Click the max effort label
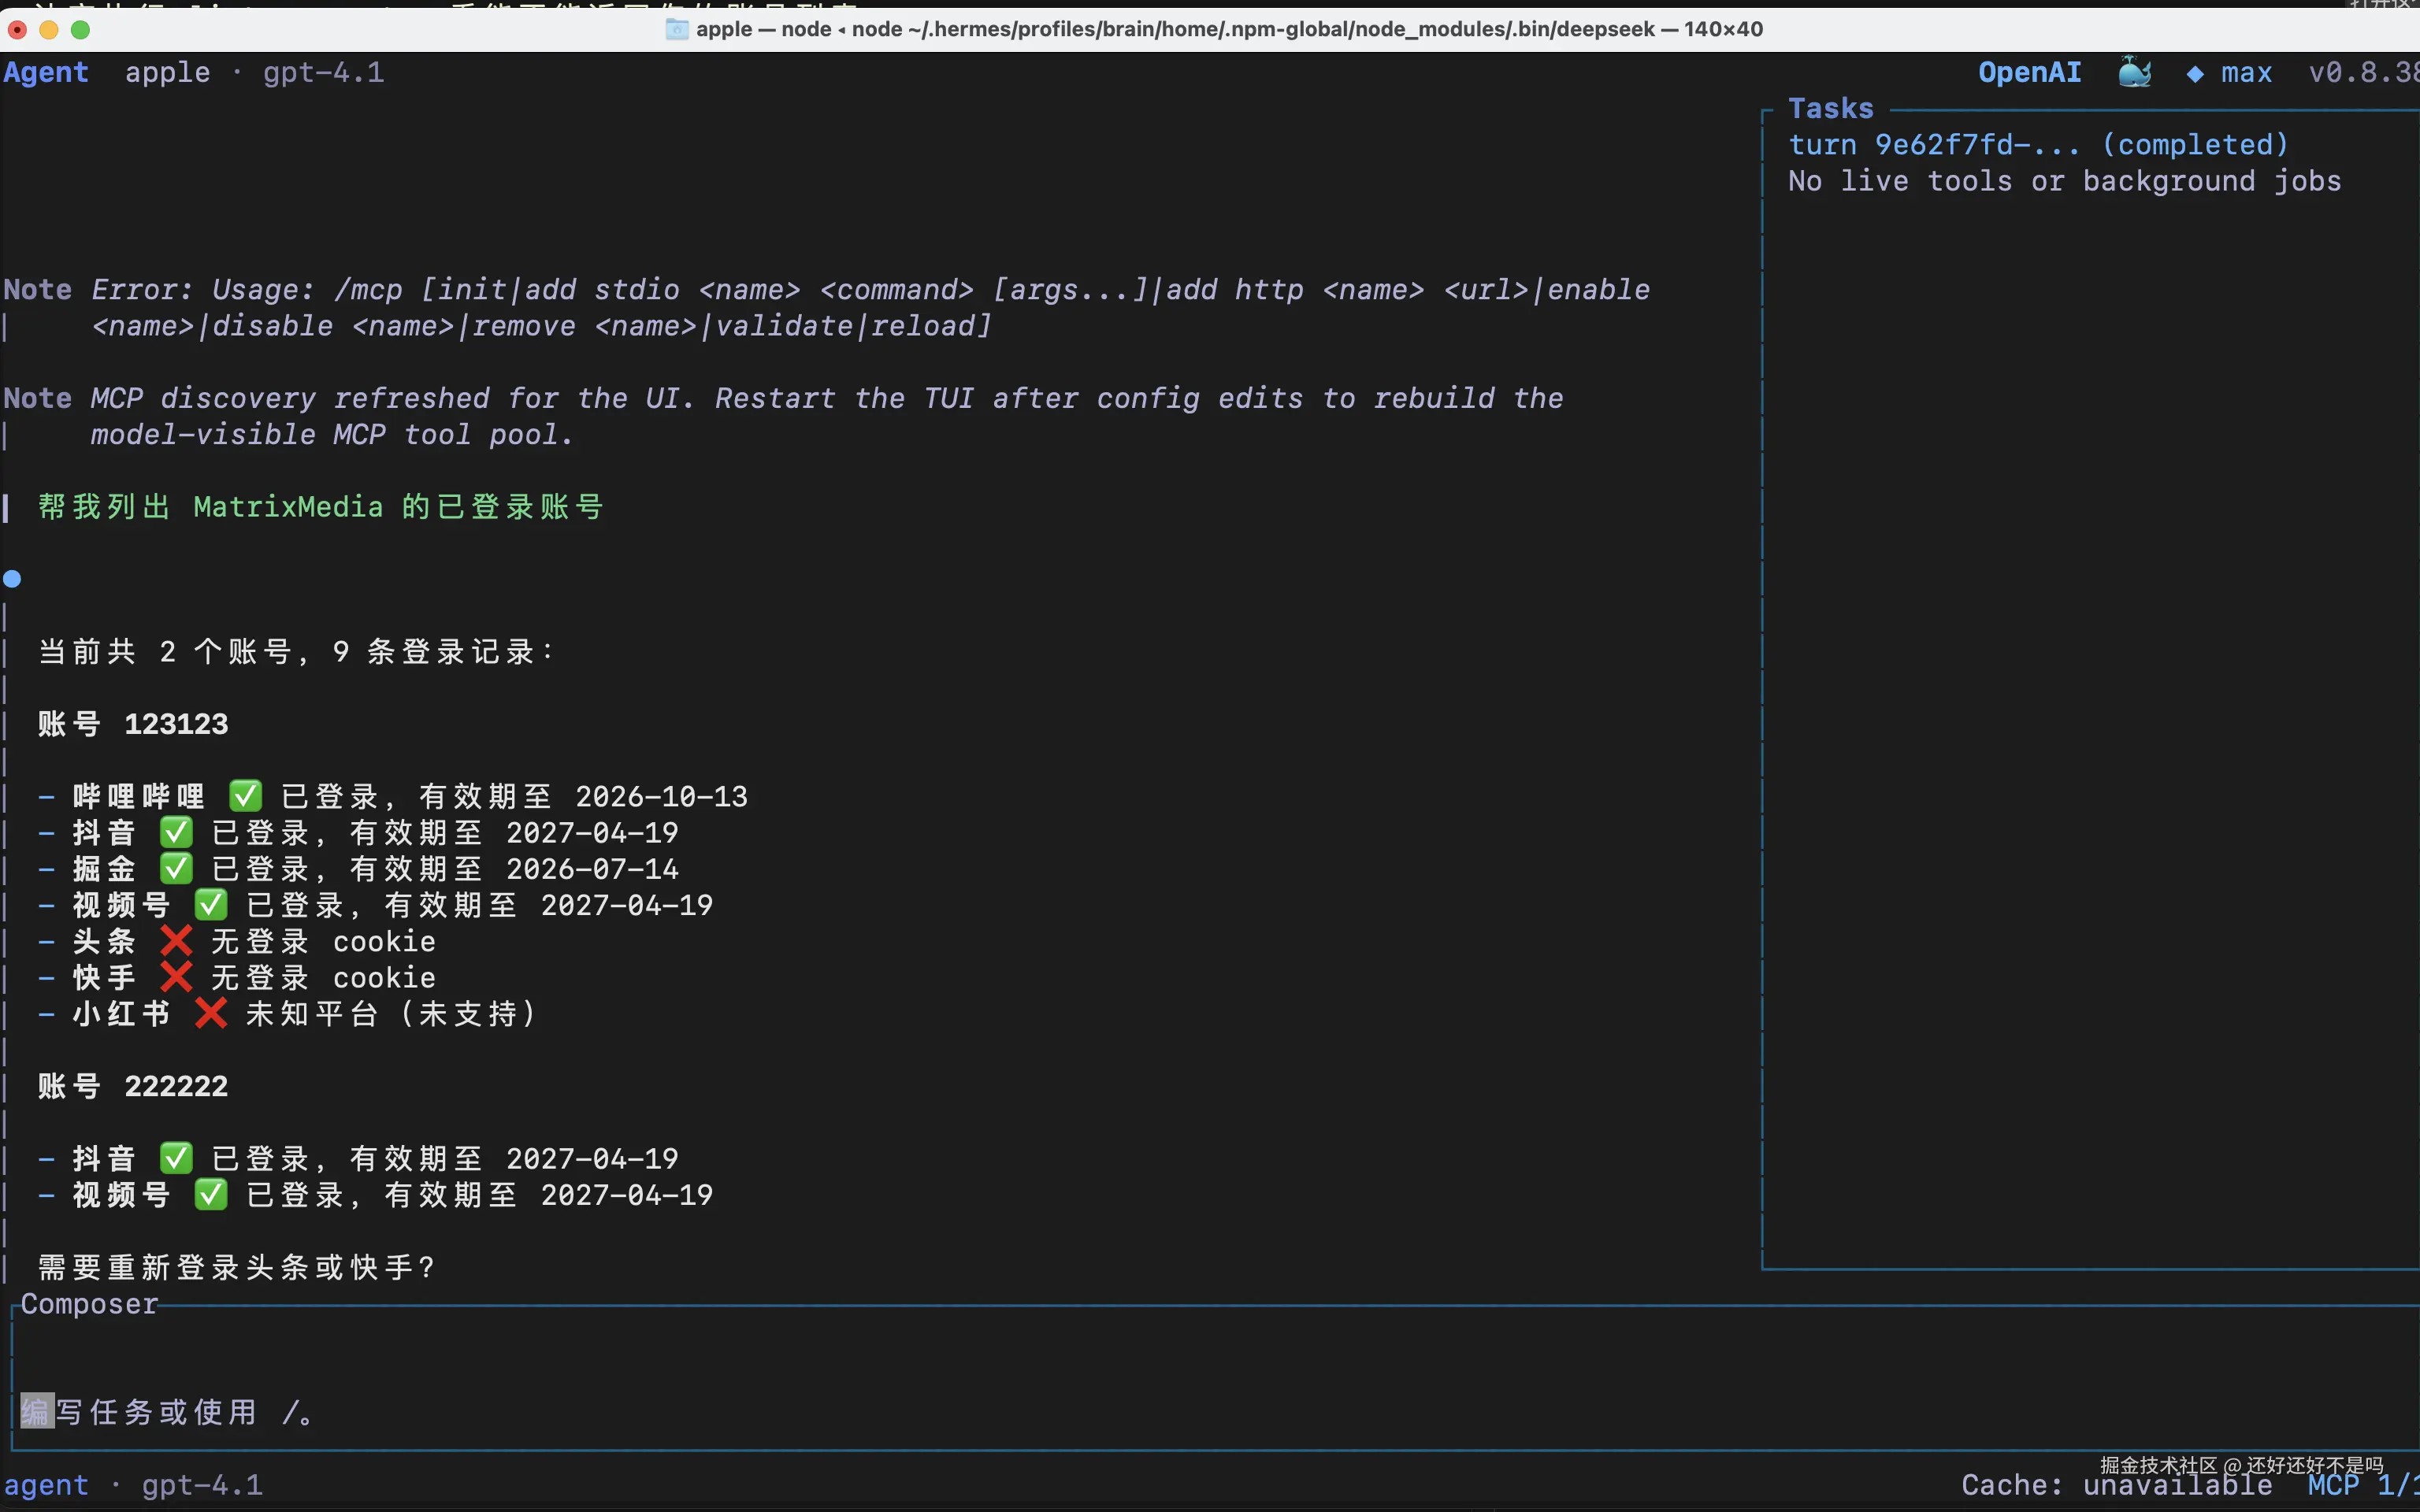Viewport: 2420px width, 1512px height. pos(2246,73)
